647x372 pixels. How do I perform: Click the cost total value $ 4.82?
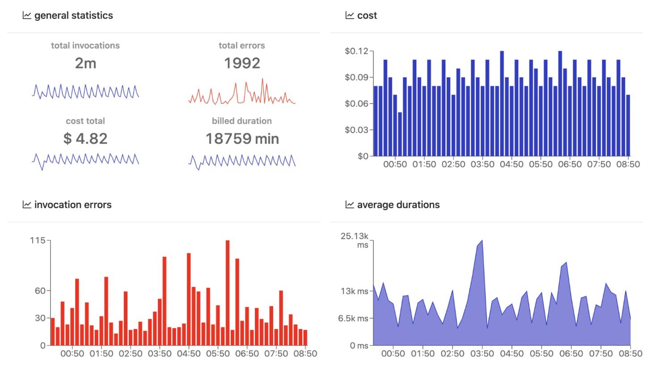click(85, 139)
